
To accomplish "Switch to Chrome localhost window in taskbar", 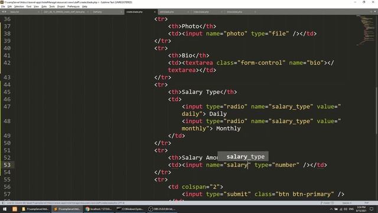I will coord(99,209).
